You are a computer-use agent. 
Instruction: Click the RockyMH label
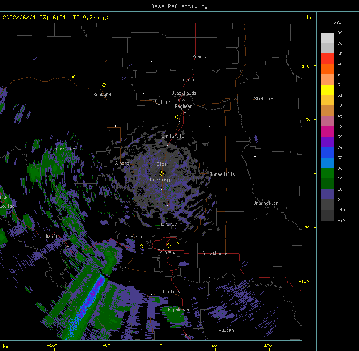tap(102, 95)
